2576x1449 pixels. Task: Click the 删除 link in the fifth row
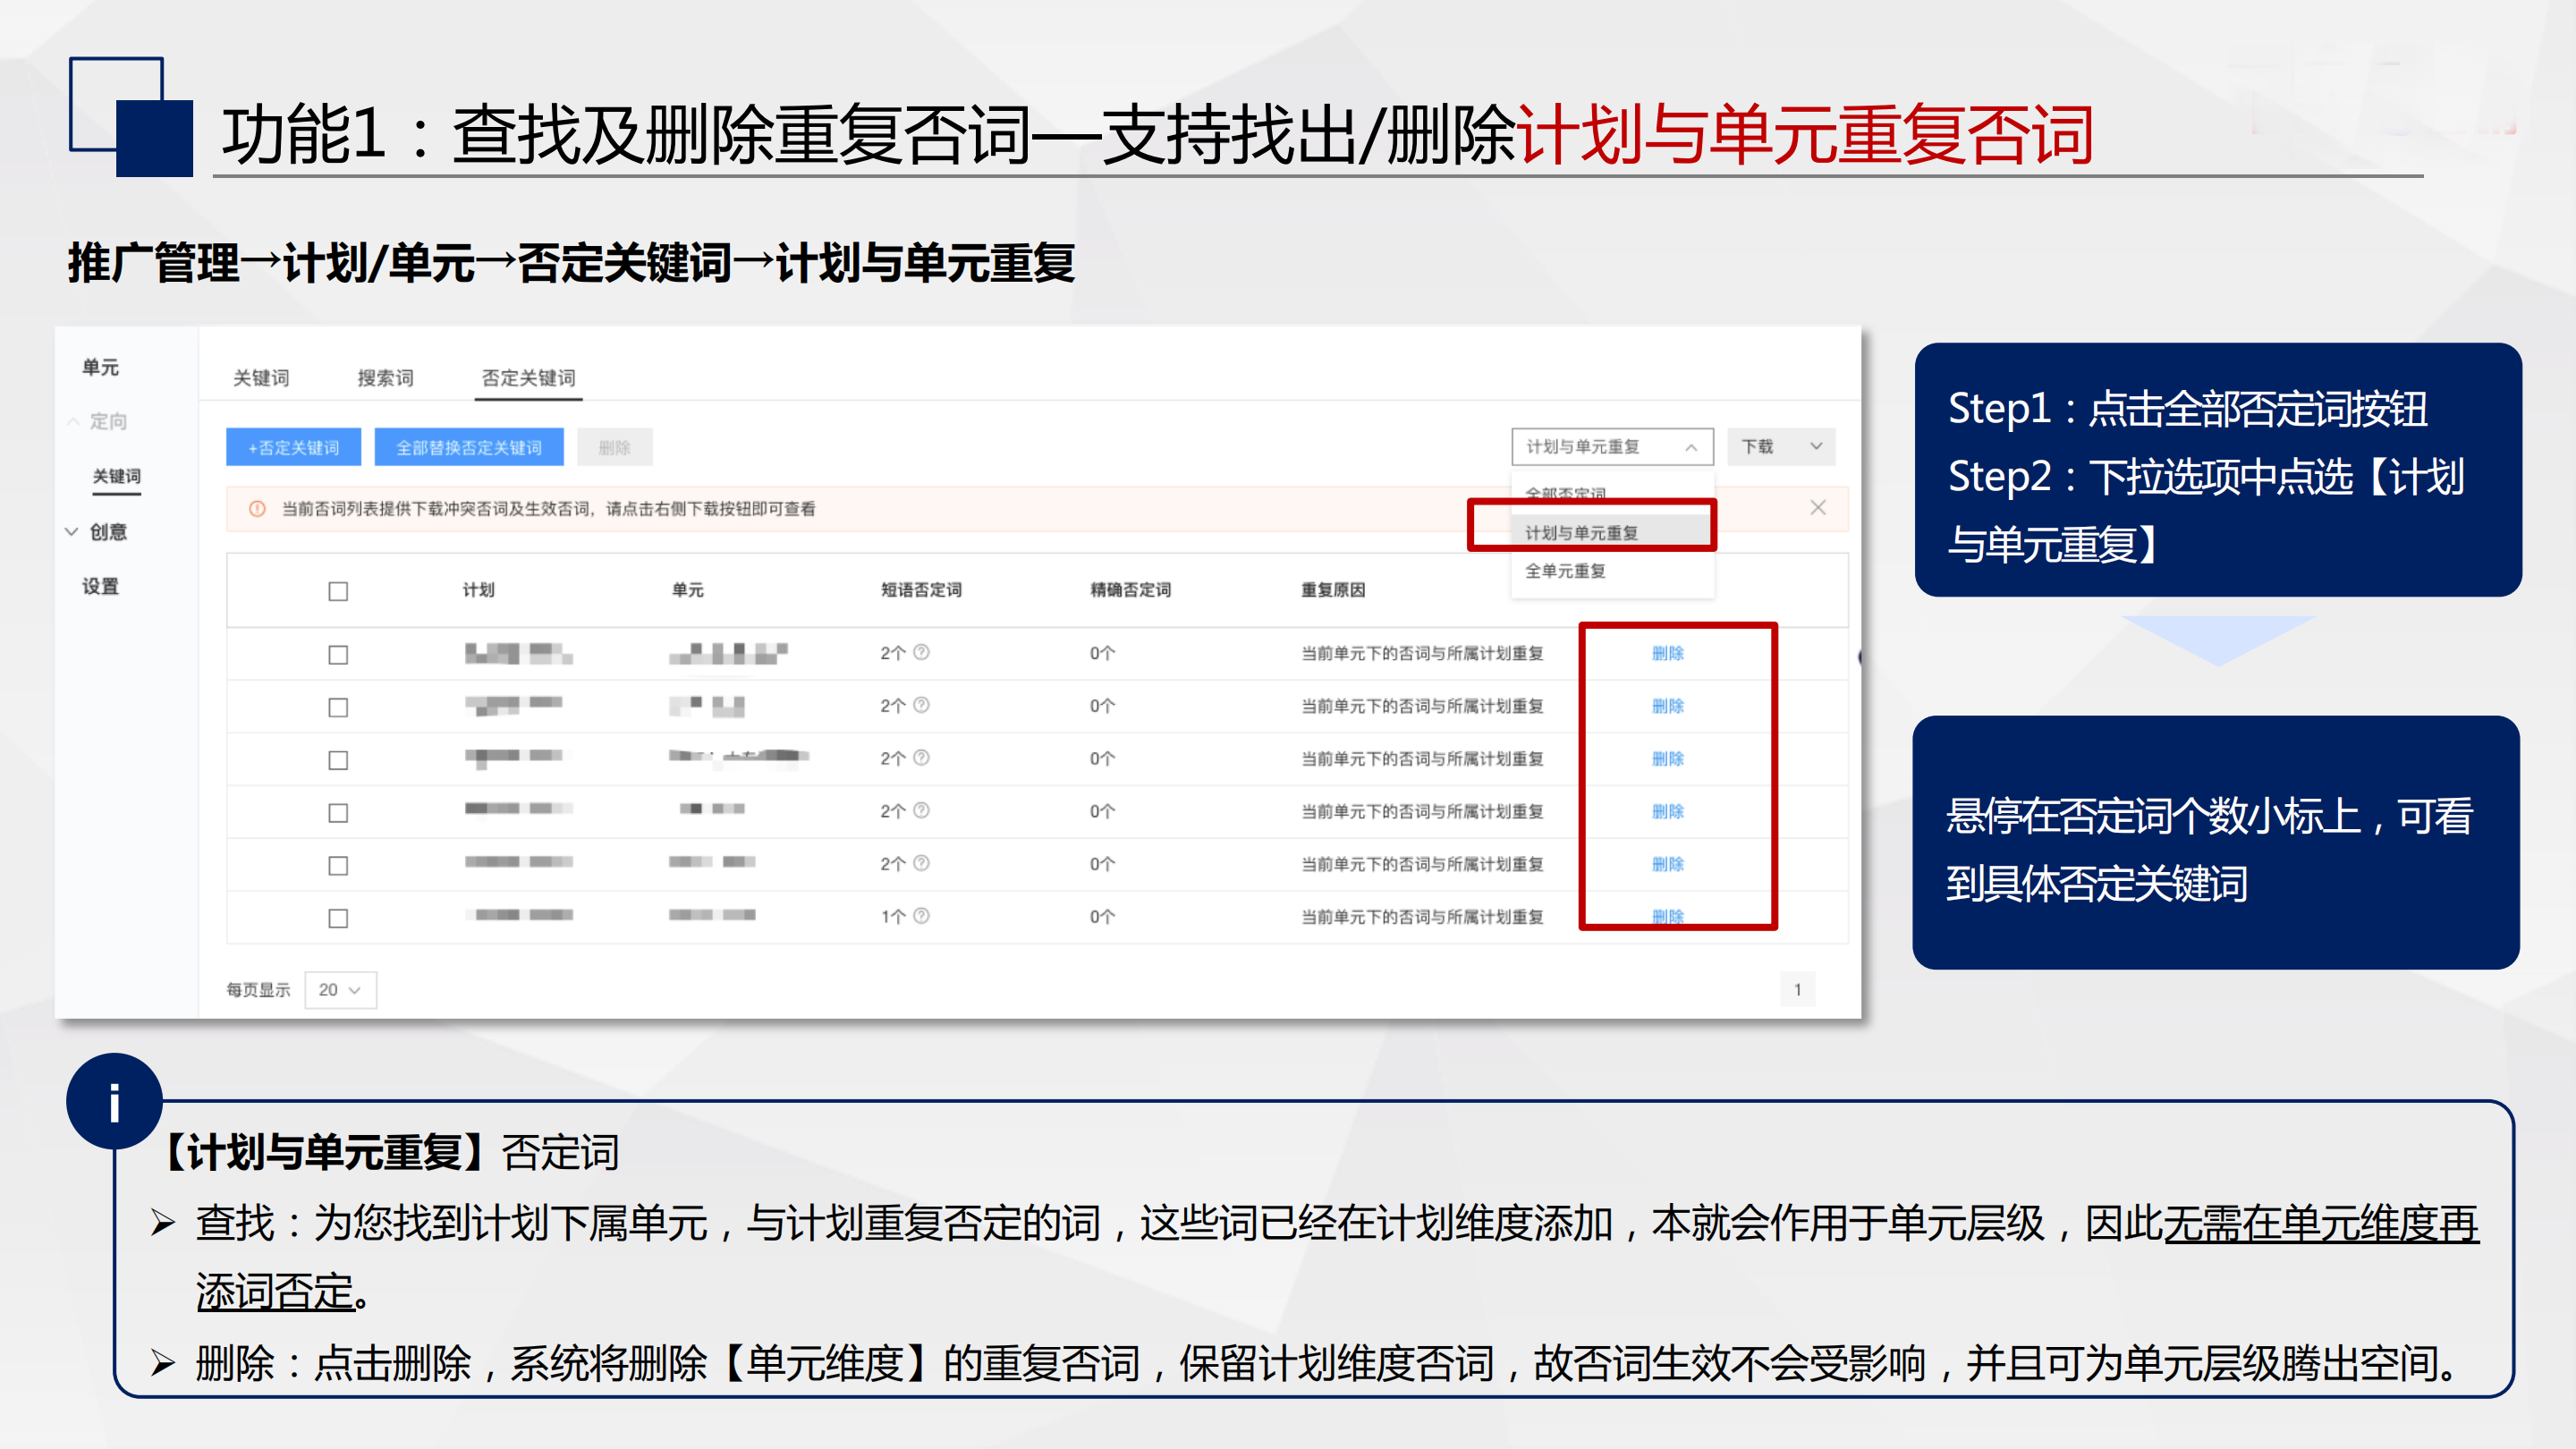(1668, 864)
